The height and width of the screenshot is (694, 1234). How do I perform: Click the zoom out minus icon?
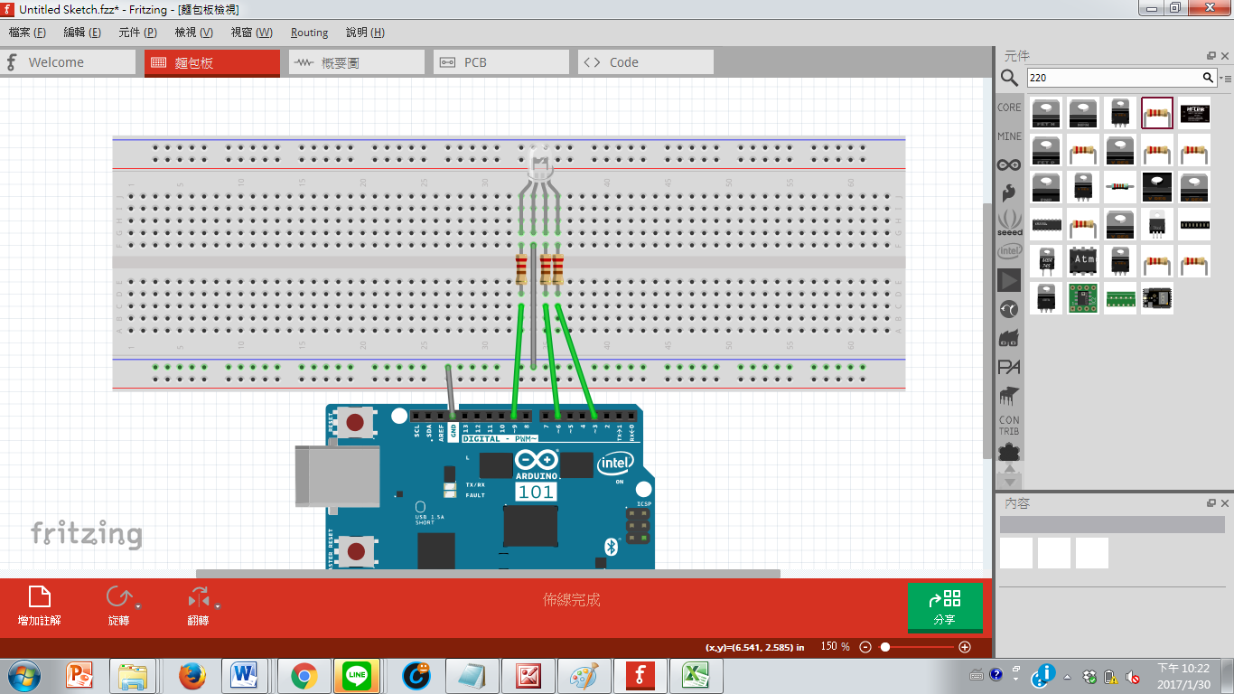(x=865, y=647)
